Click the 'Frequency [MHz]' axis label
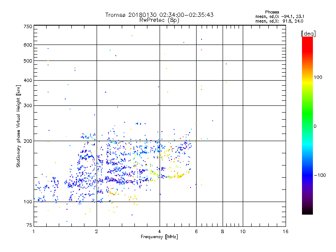Image resolution: width=336 pixels, height=252 pixels. [x=159, y=237]
